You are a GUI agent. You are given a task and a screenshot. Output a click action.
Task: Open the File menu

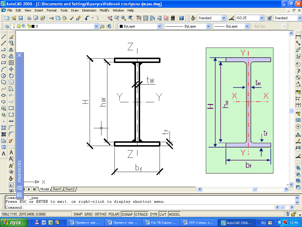coord(10,10)
